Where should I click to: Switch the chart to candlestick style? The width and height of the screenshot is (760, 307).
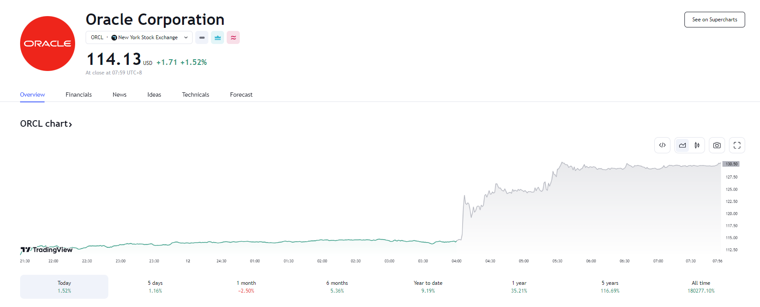tap(697, 145)
